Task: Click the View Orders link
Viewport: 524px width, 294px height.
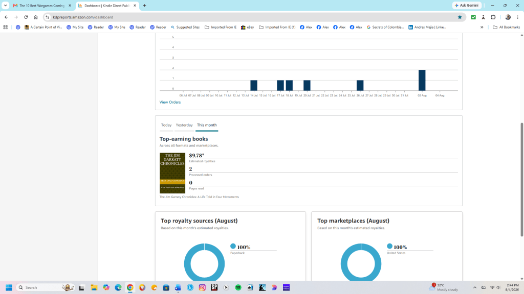Action: [x=170, y=102]
